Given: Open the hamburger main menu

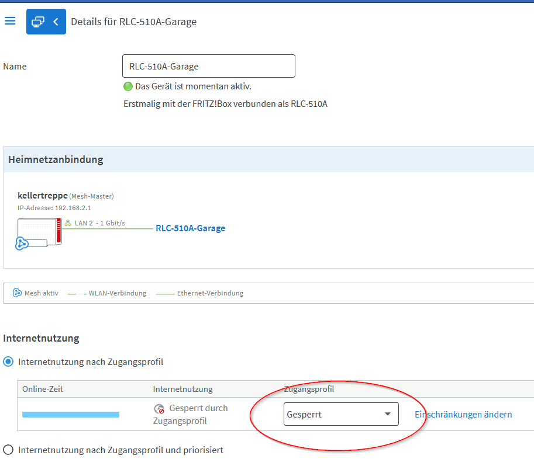Looking at the screenshot, I should click(10, 21).
